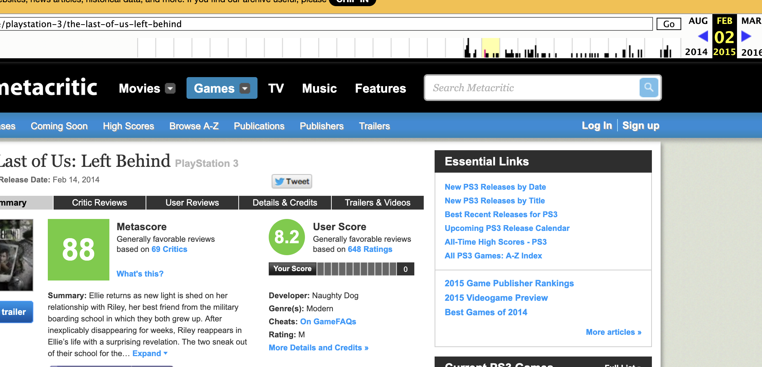Open the 648 Ratings link
762x367 pixels.
click(370, 249)
